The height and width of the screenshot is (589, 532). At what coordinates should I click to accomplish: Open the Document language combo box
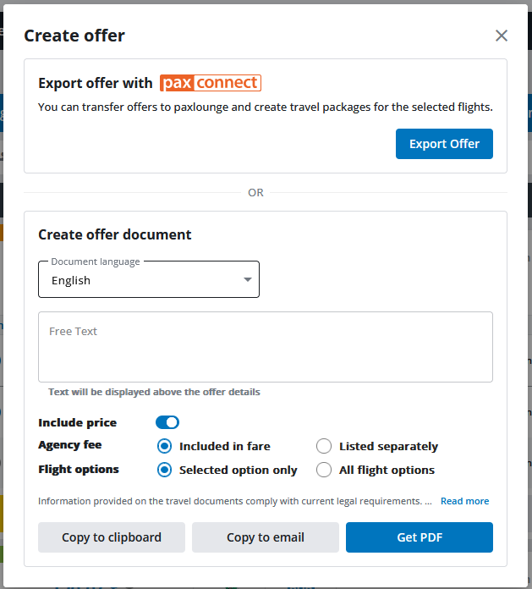(140, 280)
